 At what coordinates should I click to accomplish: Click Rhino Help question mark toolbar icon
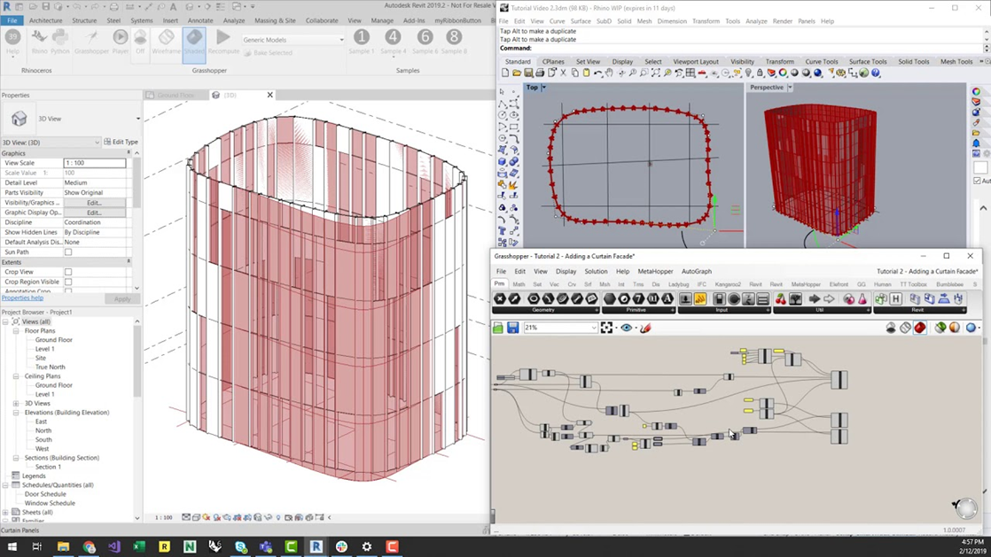pyautogui.click(x=876, y=73)
